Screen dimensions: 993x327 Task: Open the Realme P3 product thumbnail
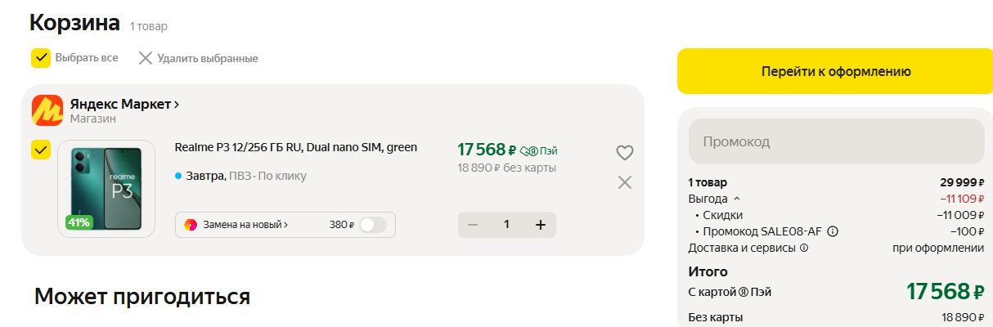click(x=106, y=189)
